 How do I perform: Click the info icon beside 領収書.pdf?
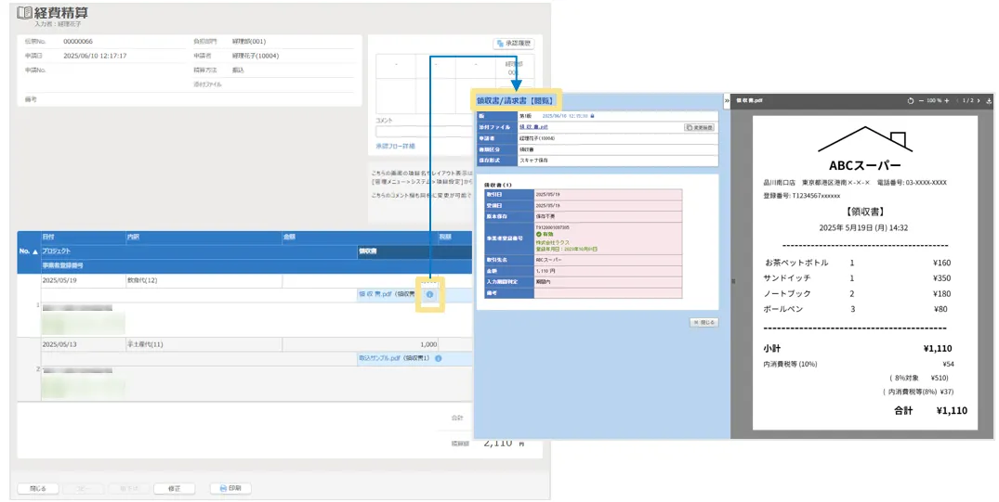click(x=429, y=295)
